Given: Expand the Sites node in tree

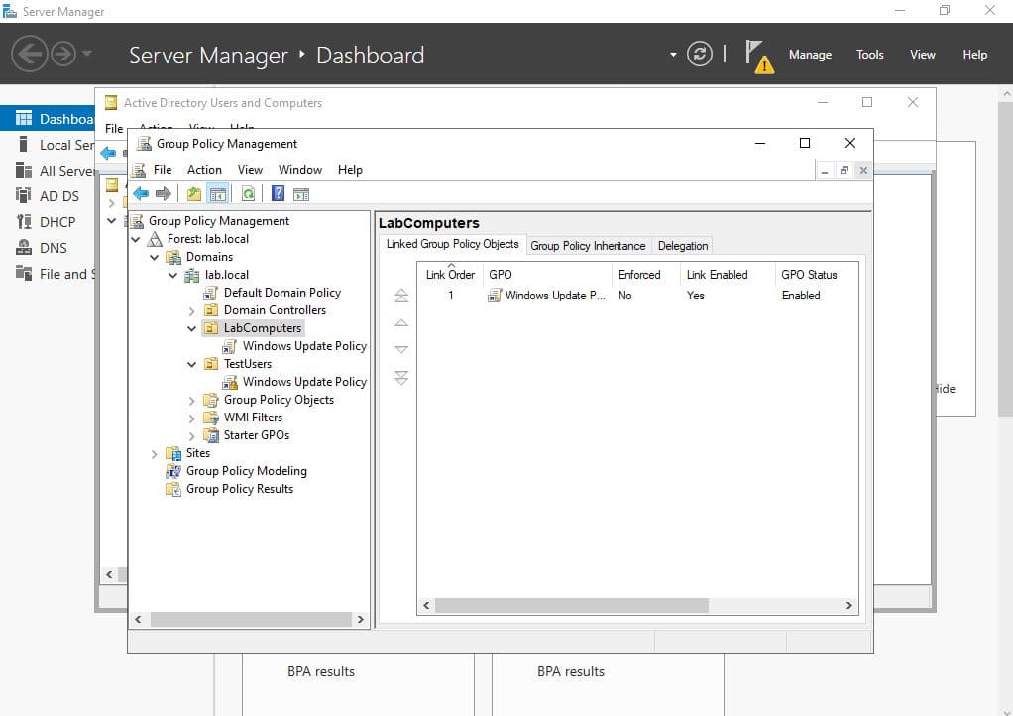Looking at the screenshot, I should point(155,453).
